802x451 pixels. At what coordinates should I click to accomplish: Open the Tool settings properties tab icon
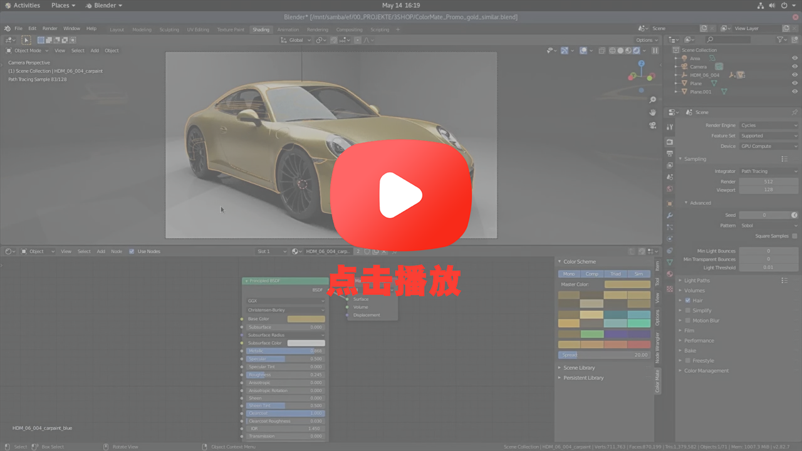pos(670,127)
